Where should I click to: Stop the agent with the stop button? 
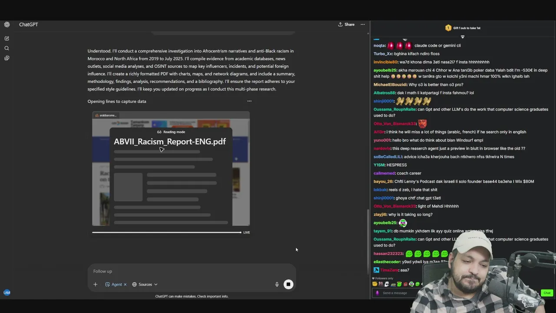coord(288,284)
